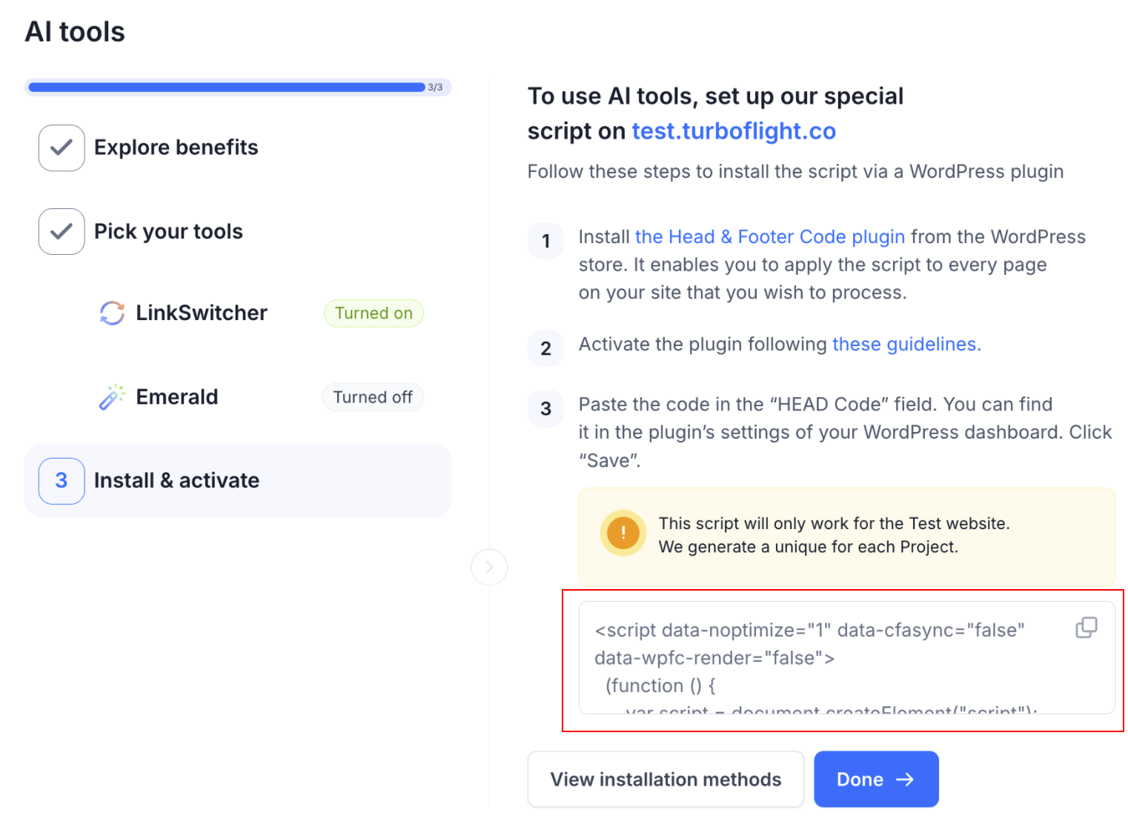Click View installation methods button
The width and height of the screenshot is (1128, 827).
[666, 780]
